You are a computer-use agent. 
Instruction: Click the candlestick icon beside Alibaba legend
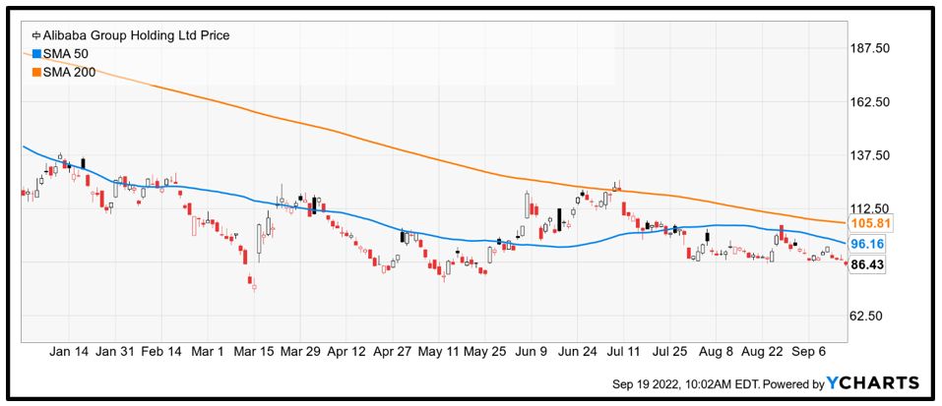tap(36, 35)
